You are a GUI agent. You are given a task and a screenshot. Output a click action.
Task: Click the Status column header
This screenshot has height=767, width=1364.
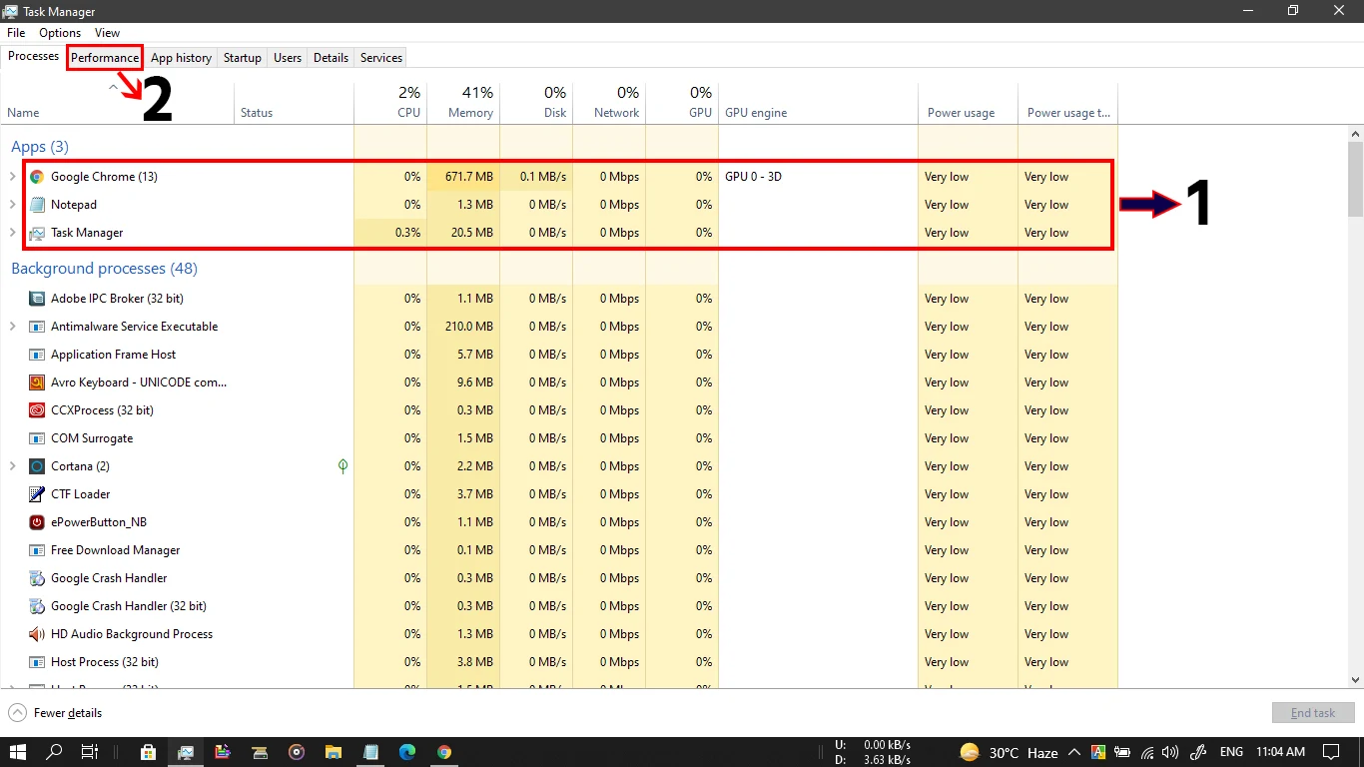point(294,103)
